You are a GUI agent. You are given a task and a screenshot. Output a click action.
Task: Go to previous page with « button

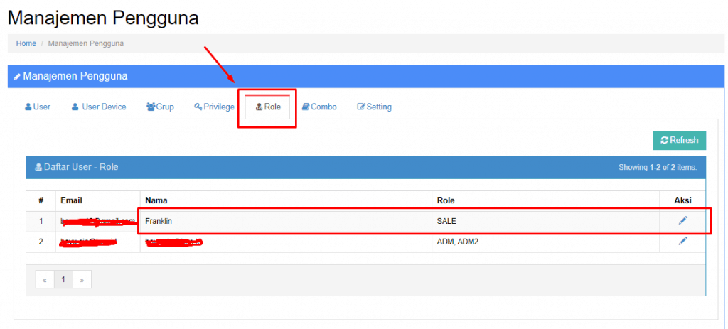pos(45,280)
